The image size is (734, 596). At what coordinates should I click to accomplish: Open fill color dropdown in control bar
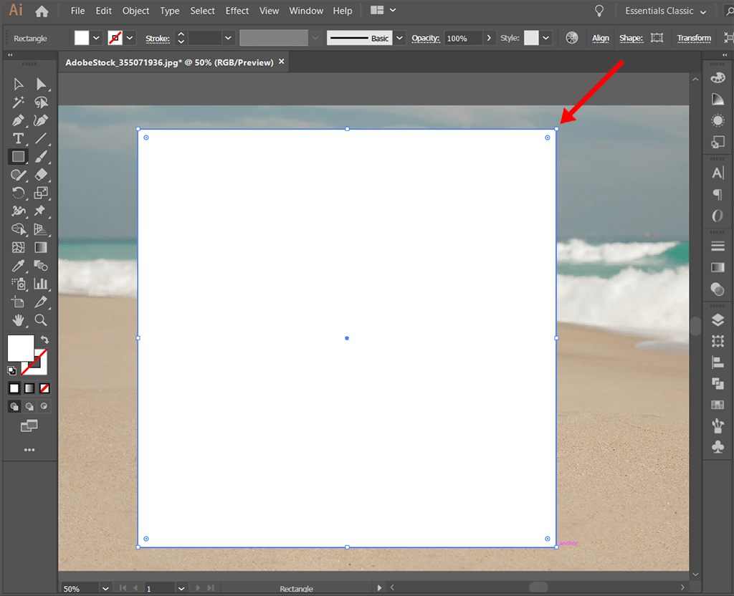[96, 38]
